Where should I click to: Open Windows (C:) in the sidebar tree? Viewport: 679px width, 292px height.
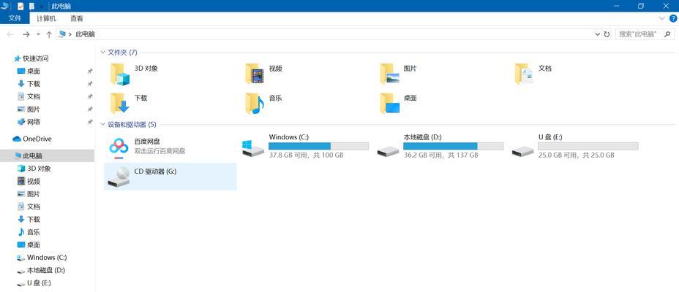click(x=46, y=258)
